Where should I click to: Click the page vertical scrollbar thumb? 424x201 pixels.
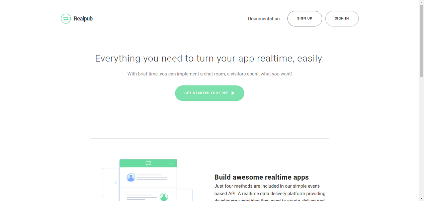tap(421, 41)
